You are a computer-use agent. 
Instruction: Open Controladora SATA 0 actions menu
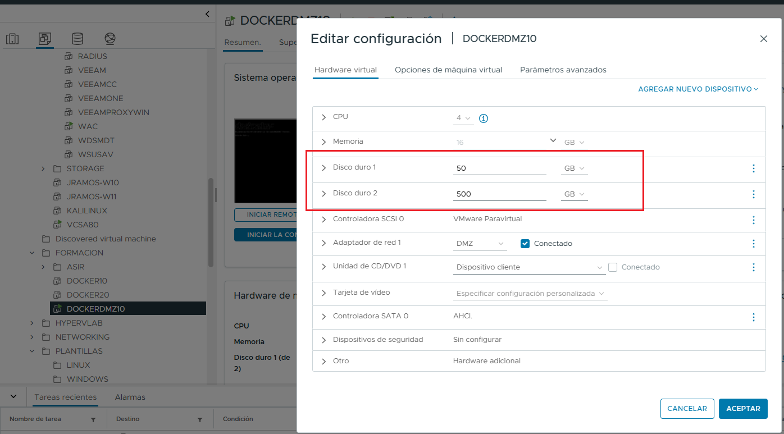pyautogui.click(x=754, y=317)
